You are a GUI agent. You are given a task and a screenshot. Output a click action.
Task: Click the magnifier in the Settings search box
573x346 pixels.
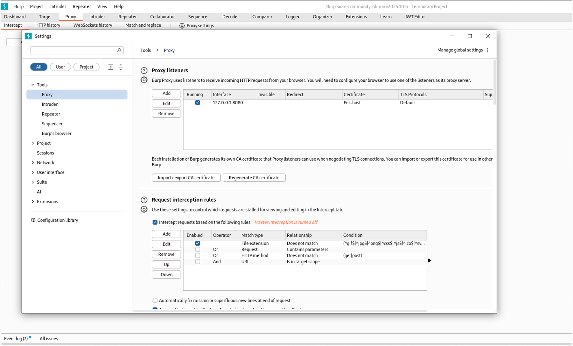pyautogui.click(x=119, y=50)
